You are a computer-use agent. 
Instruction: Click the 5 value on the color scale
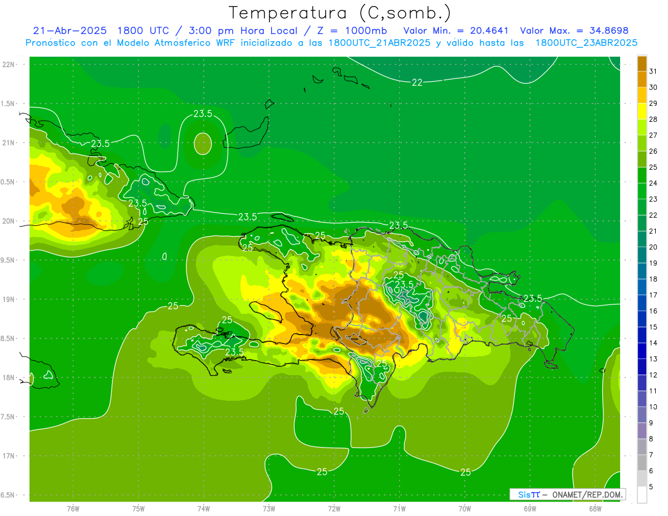651,487
